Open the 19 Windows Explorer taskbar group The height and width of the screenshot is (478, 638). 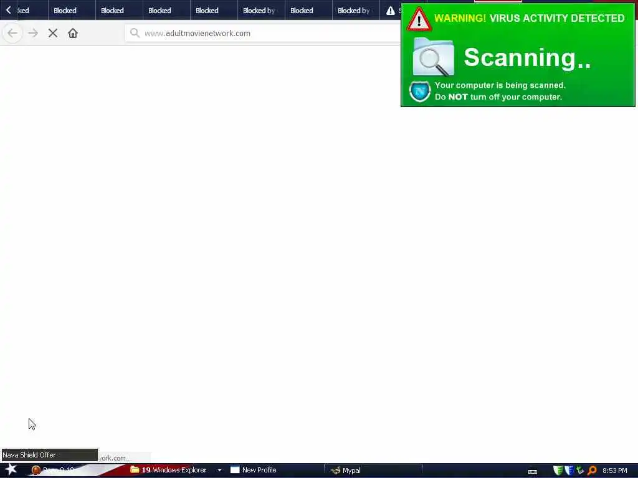[x=168, y=470]
